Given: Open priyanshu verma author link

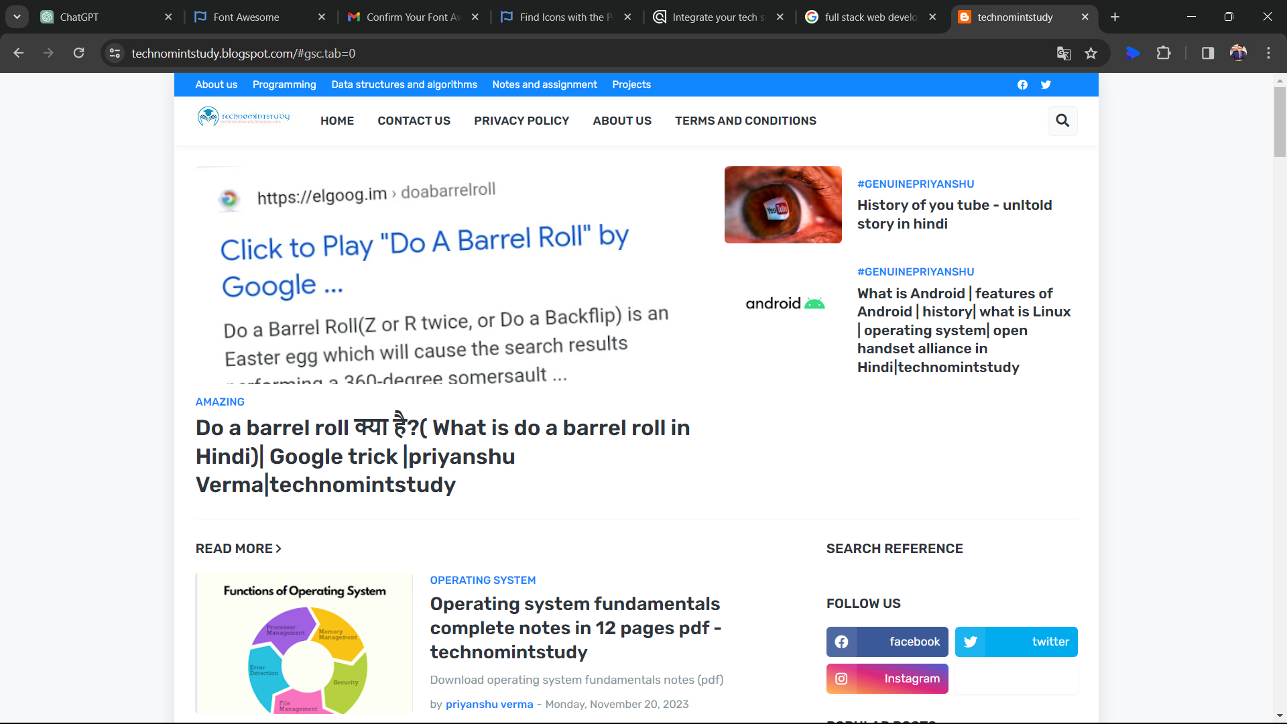Looking at the screenshot, I should pos(489,704).
